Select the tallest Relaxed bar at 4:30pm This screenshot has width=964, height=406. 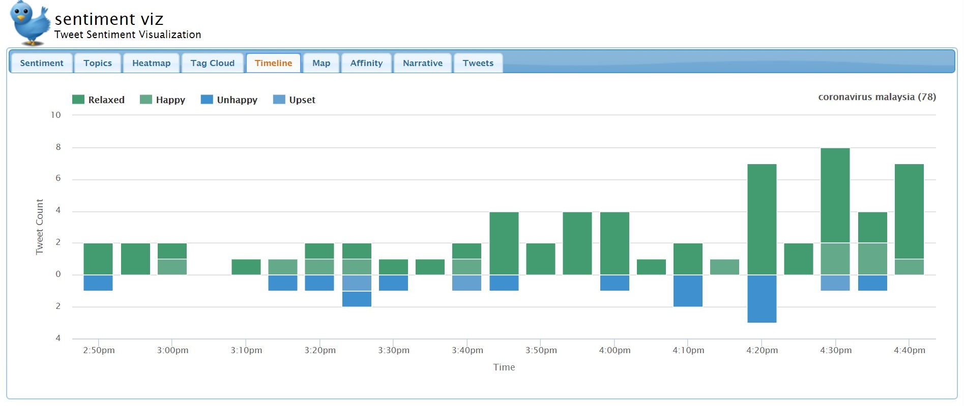point(835,196)
